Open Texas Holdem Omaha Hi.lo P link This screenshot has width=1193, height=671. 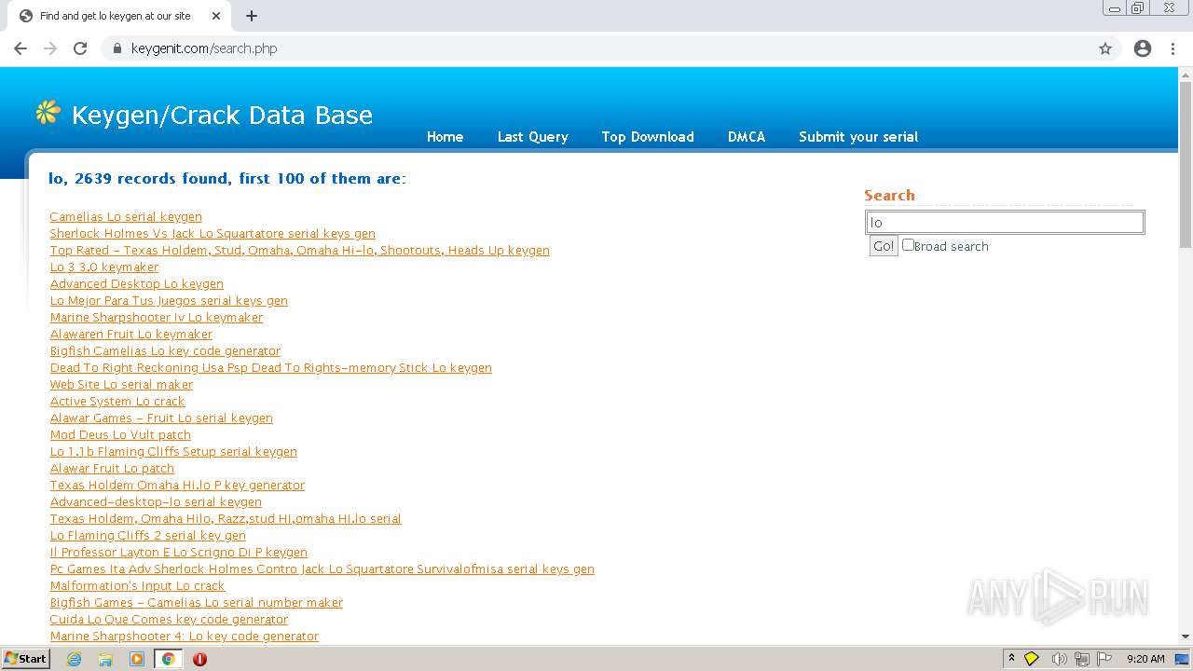click(x=177, y=486)
